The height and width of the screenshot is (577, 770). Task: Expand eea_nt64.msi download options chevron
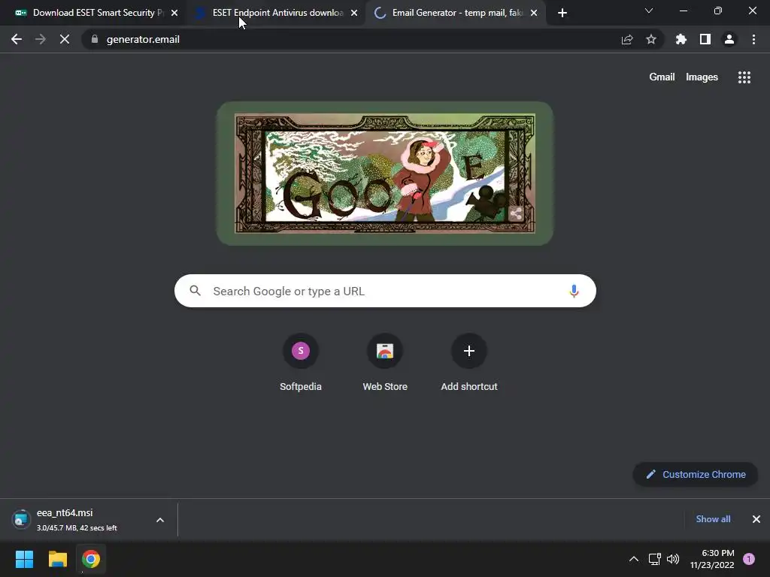(x=160, y=520)
